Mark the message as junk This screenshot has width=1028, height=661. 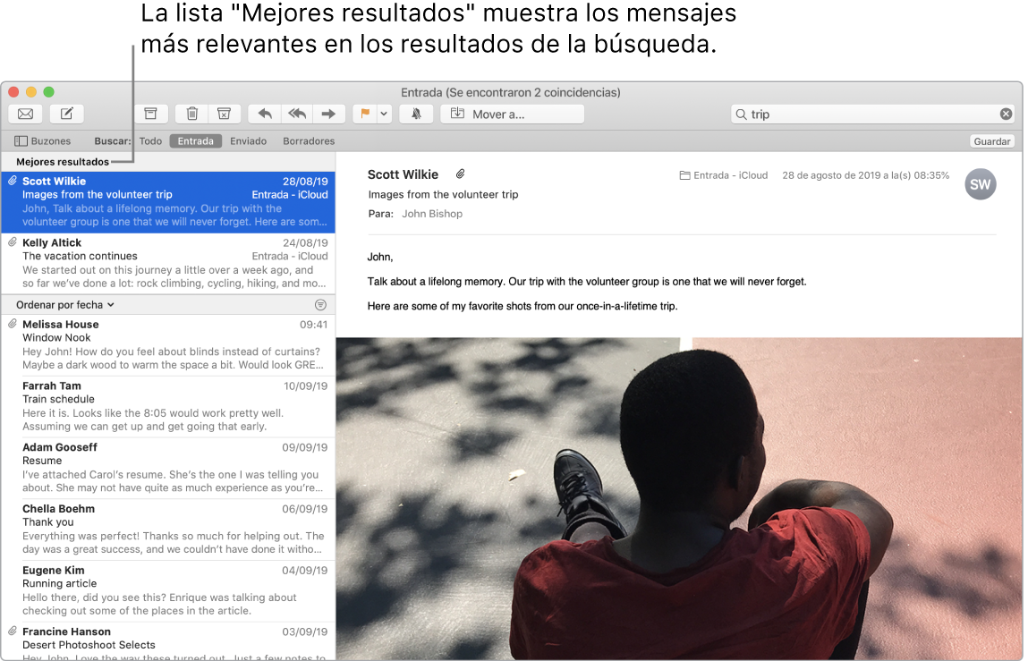pyautogui.click(x=225, y=114)
